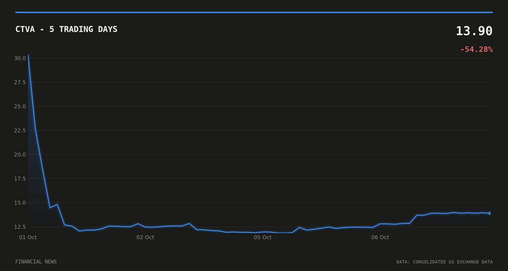This screenshot has width=508, height=271.
Task: Click the 20.0 y-axis label
Action: tap(20, 155)
